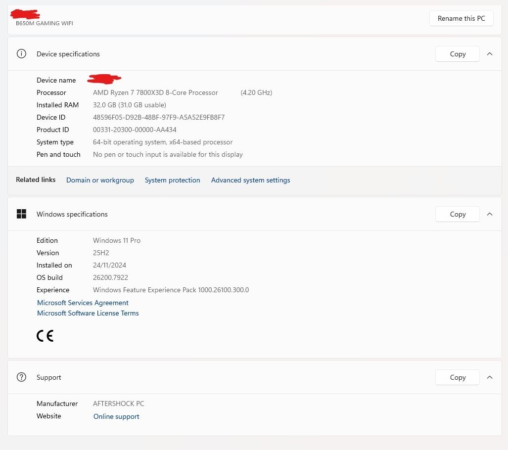
Task: Click the Pen and touch label
Action: click(58, 155)
